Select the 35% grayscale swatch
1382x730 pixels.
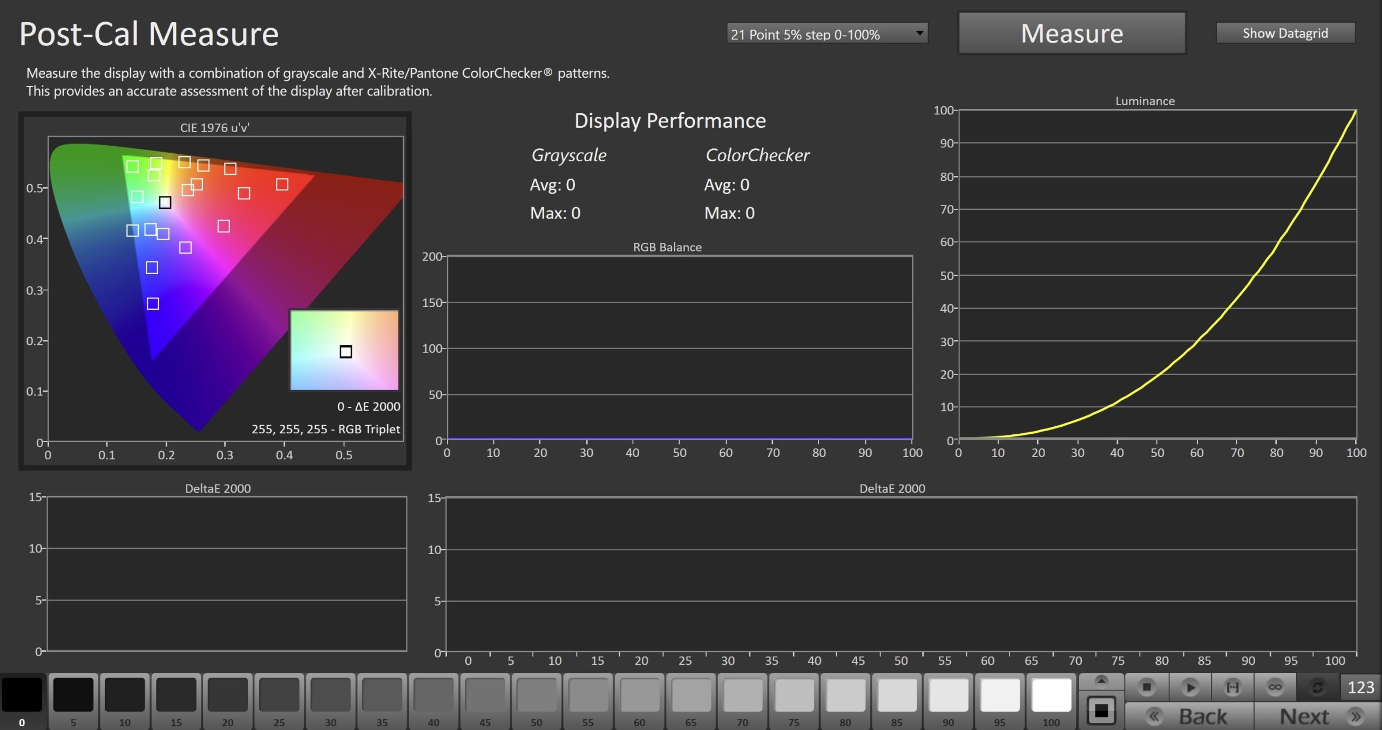382,701
